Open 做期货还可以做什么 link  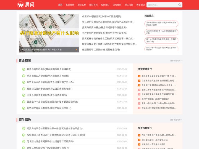click(x=101, y=50)
